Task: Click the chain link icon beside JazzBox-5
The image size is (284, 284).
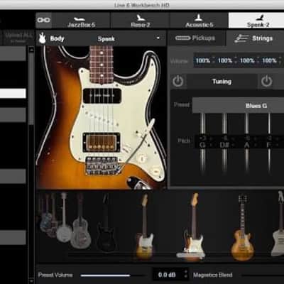Action: [x=44, y=20]
